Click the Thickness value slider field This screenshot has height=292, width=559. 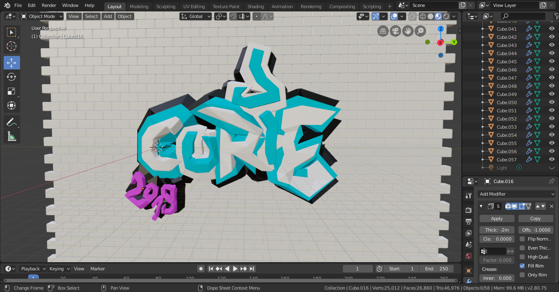(496, 230)
